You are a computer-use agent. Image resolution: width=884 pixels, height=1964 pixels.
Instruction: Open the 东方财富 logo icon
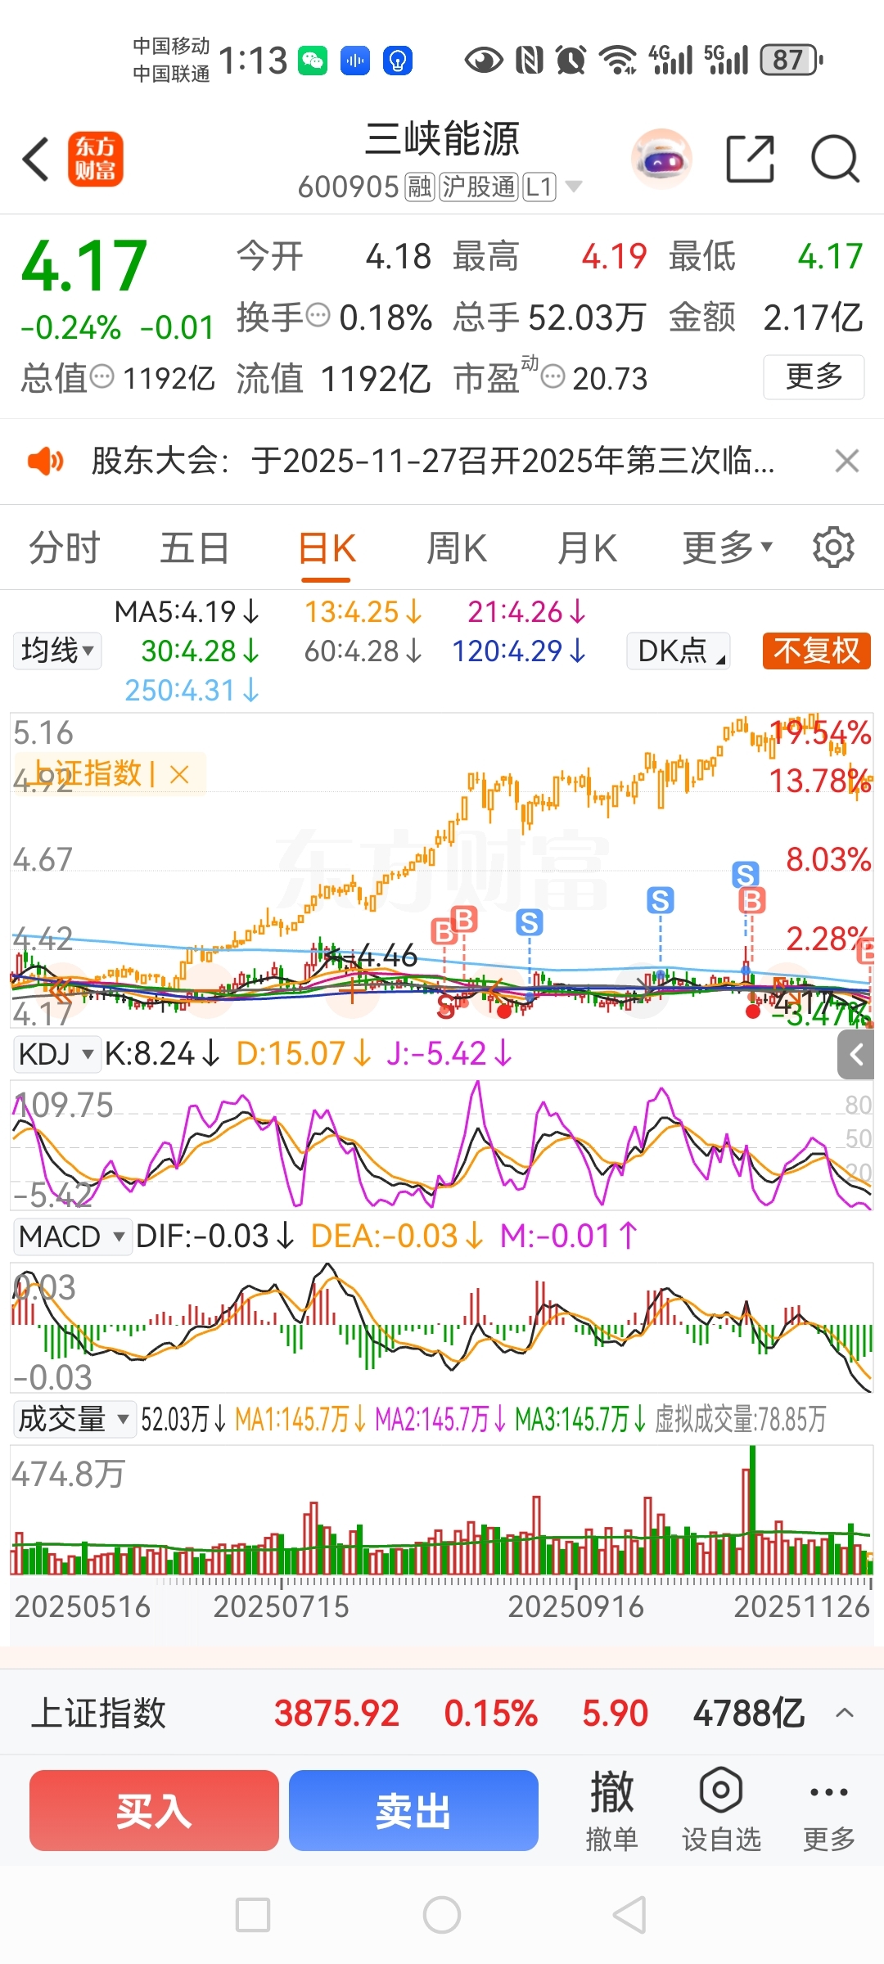(x=95, y=159)
